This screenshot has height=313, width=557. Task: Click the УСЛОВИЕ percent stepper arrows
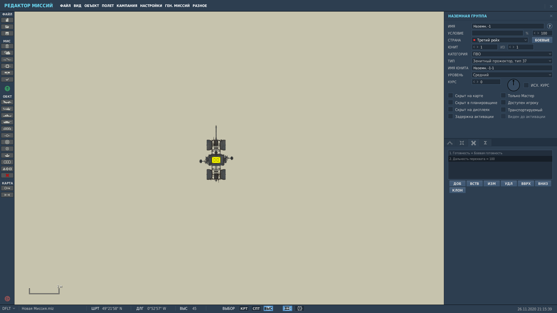point(536,33)
